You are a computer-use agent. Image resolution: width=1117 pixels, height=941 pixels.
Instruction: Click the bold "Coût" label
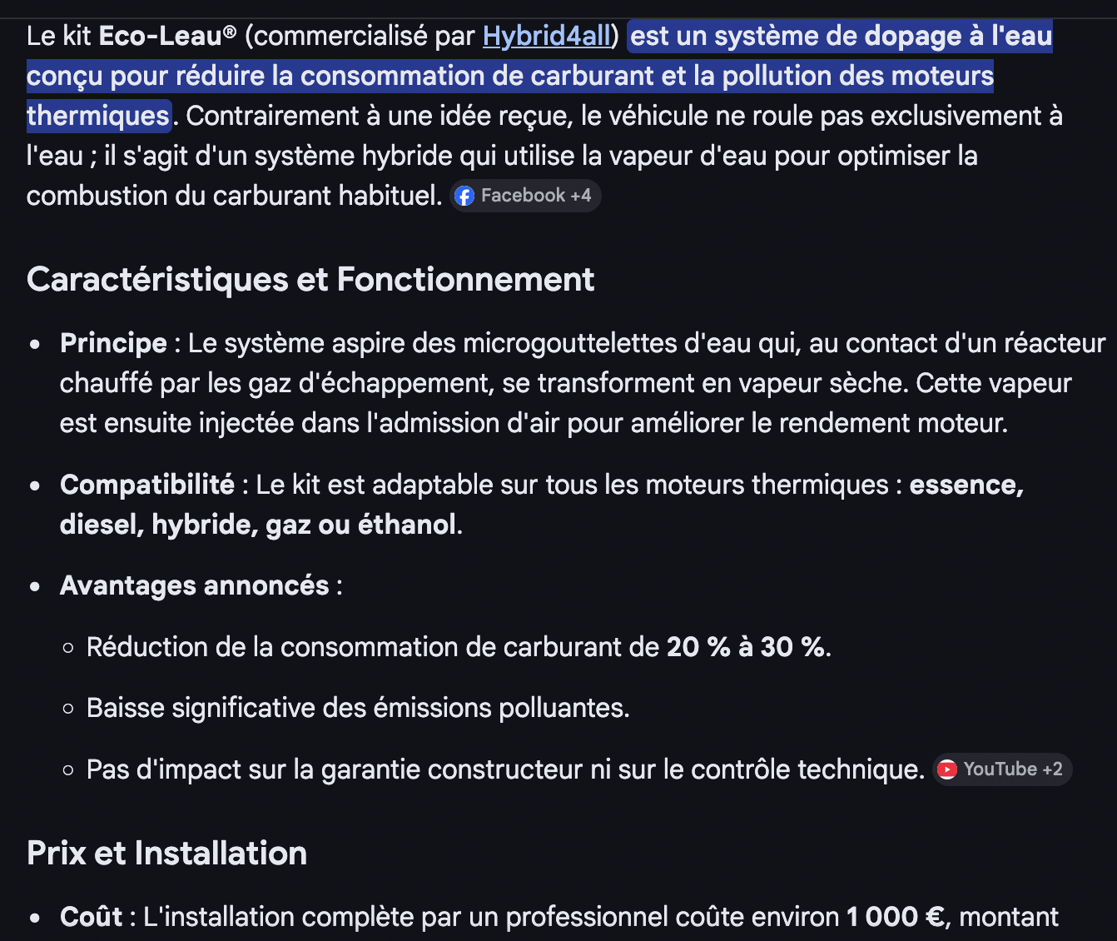point(91,917)
